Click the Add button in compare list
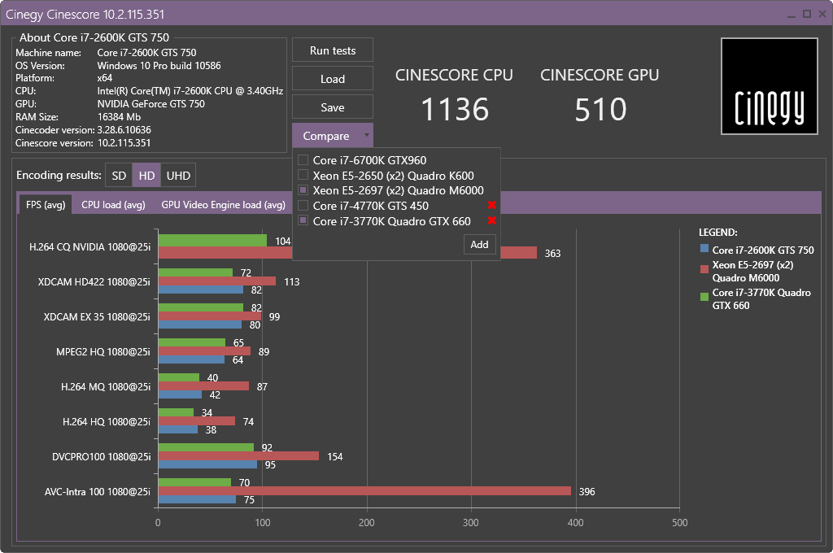 tap(479, 244)
